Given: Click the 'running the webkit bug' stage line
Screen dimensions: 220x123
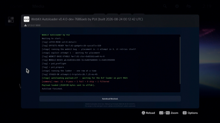Looking at the screenshot, I should (x=89, y=49).
